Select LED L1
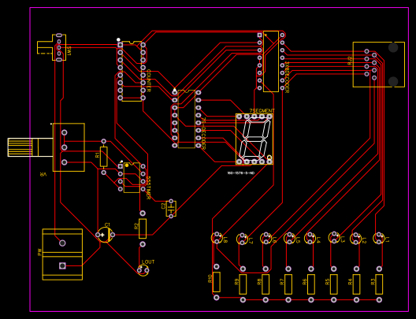The image size is (416, 319). click(x=379, y=238)
